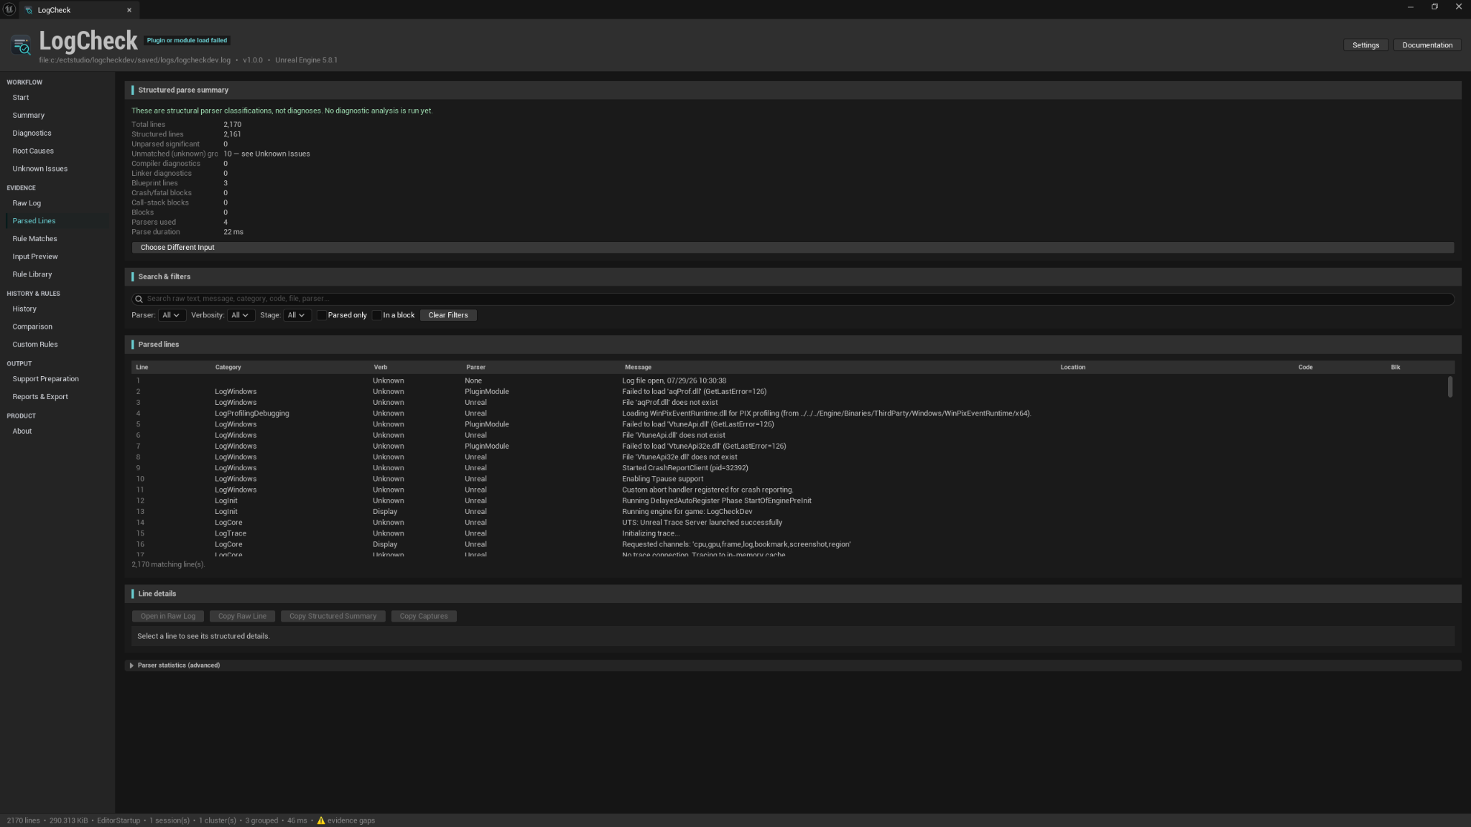Click the LogCheck tab icon
The width and height of the screenshot is (1471, 827).
(x=29, y=10)
